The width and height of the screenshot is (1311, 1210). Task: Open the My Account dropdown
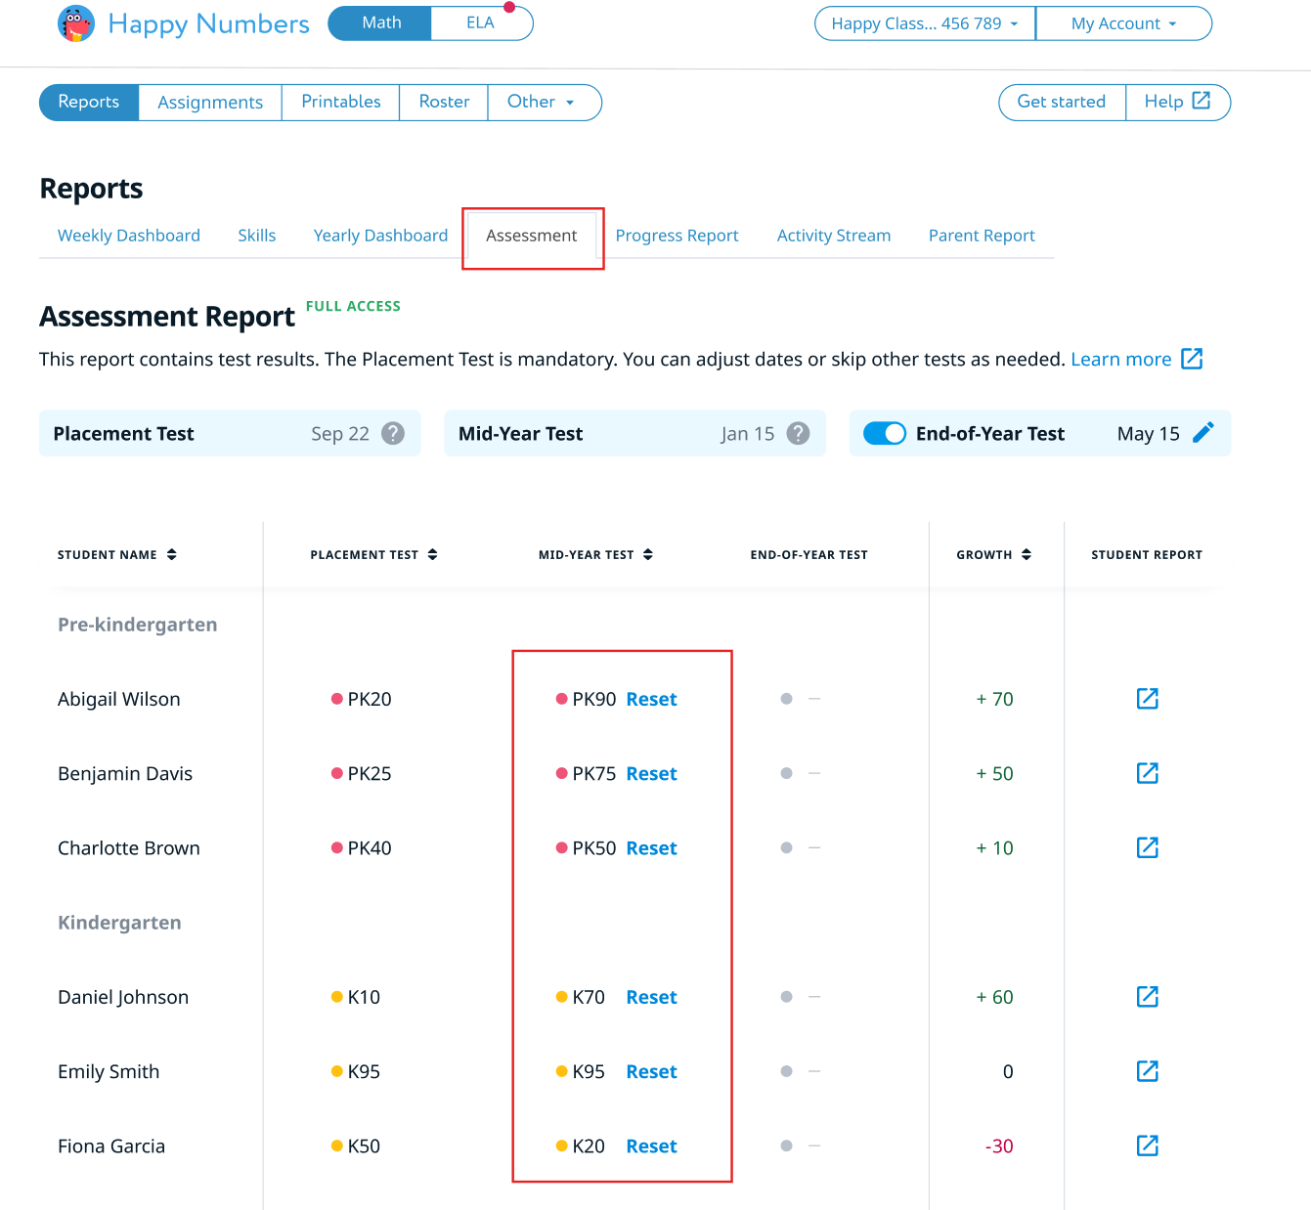(x=1123, y=23)
